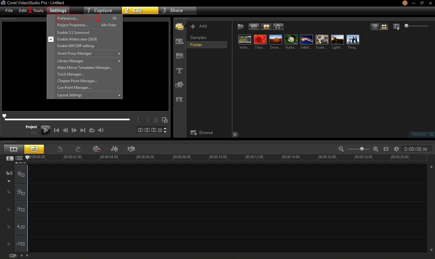
Task: Open Make Movie Templates Manager
Action: point(85,68)
